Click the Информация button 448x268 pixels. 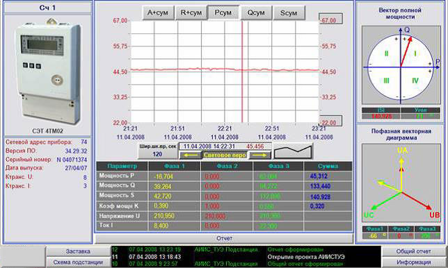point(413,262)
